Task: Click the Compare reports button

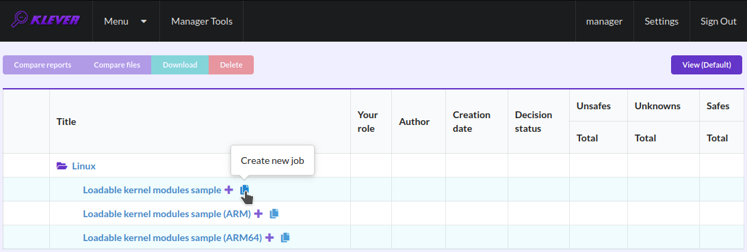Action: pyautogui.click(x=42, y=65)
